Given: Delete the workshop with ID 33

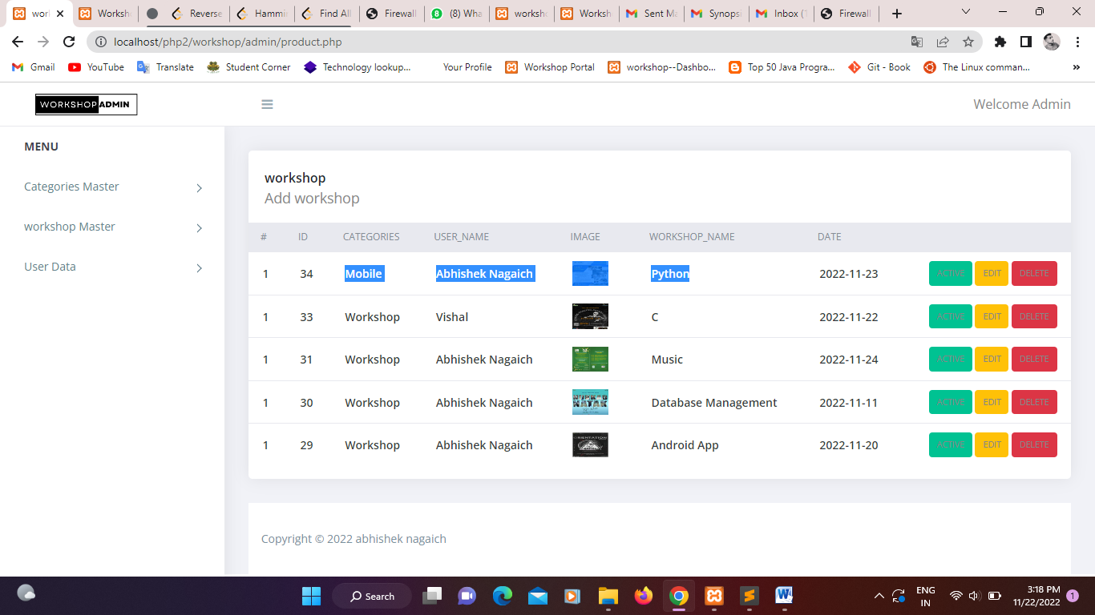Looking at the screenshot, I should point(1034,316).
